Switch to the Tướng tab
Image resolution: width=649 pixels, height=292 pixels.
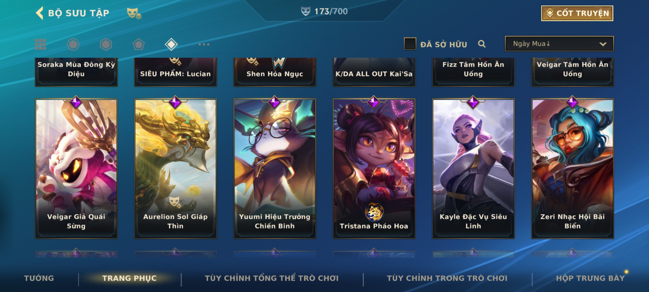39,278
